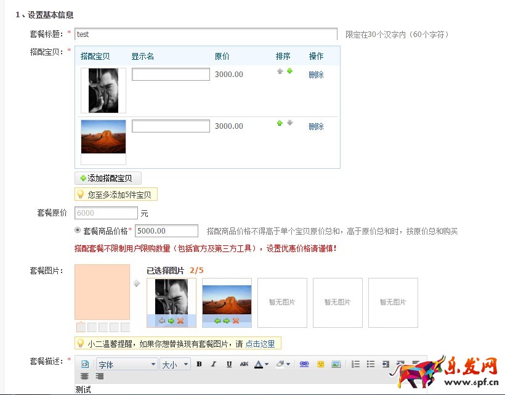Click the 添加搭配宝贝 button
Viewport: 505px width, 395px height.
[x=108, y=177]
